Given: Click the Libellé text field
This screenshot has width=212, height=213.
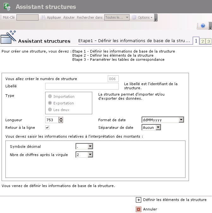Looking at the screenshot, I should (x=82, y=86).
